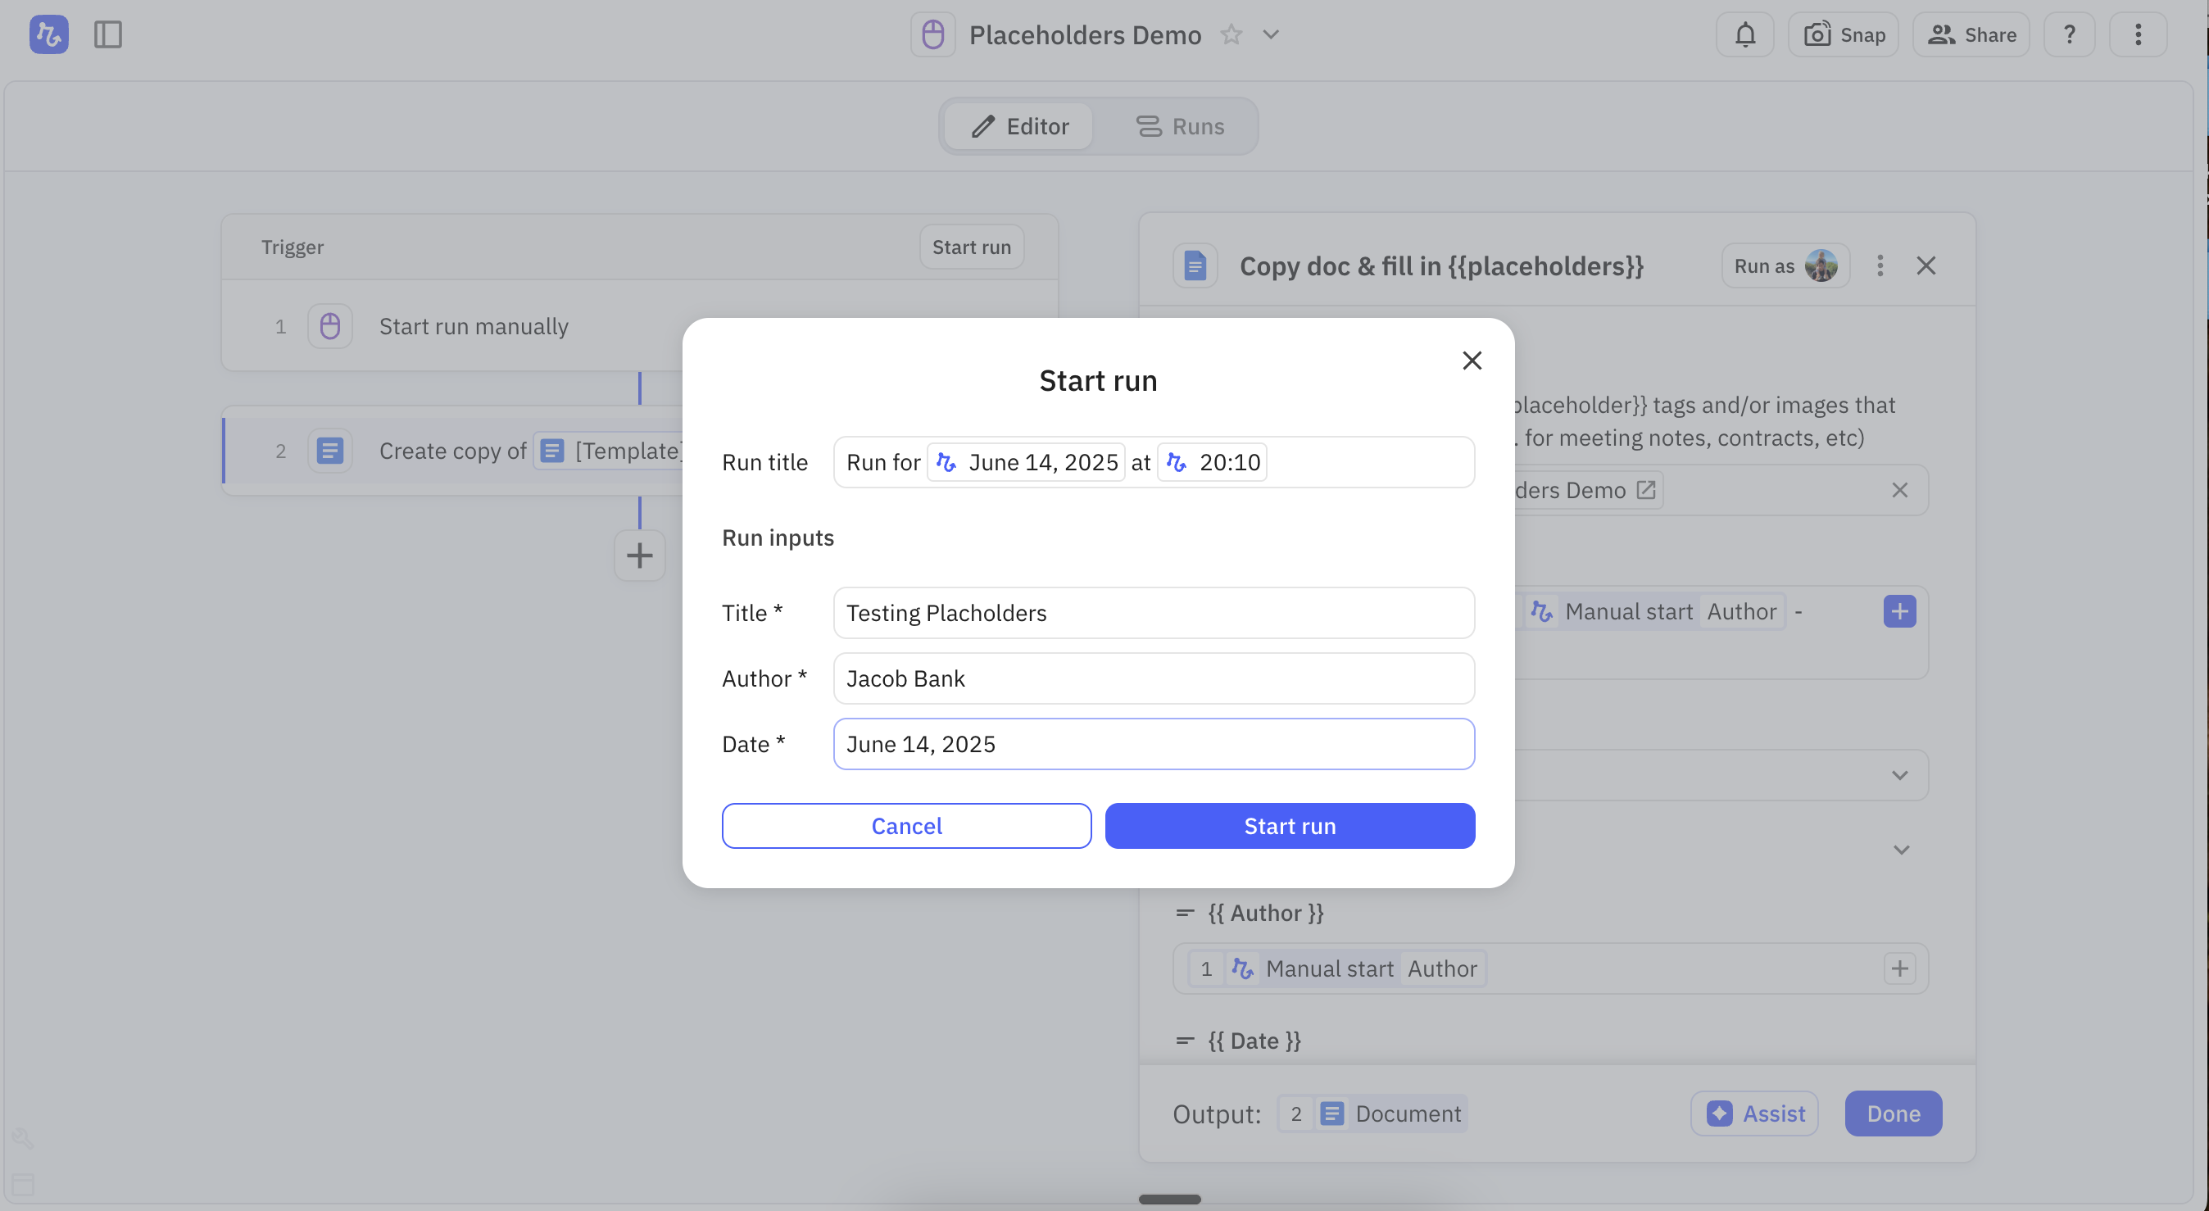Viewport: 2209px width, 1211px height.
Task: Click the Snap camera button
Action: [1843, 35]
